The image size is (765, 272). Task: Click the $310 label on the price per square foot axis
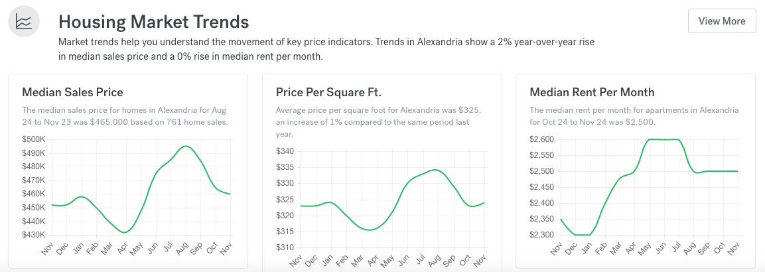[x=285, y=247]
